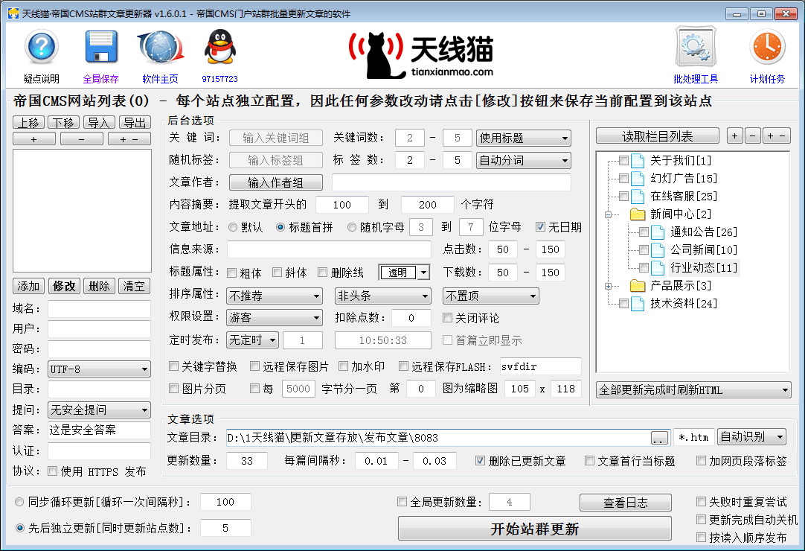The height and width of the screenshot is (551, 805).
Task: Select 同步循环更新 radio button
Action: point(19,502)
